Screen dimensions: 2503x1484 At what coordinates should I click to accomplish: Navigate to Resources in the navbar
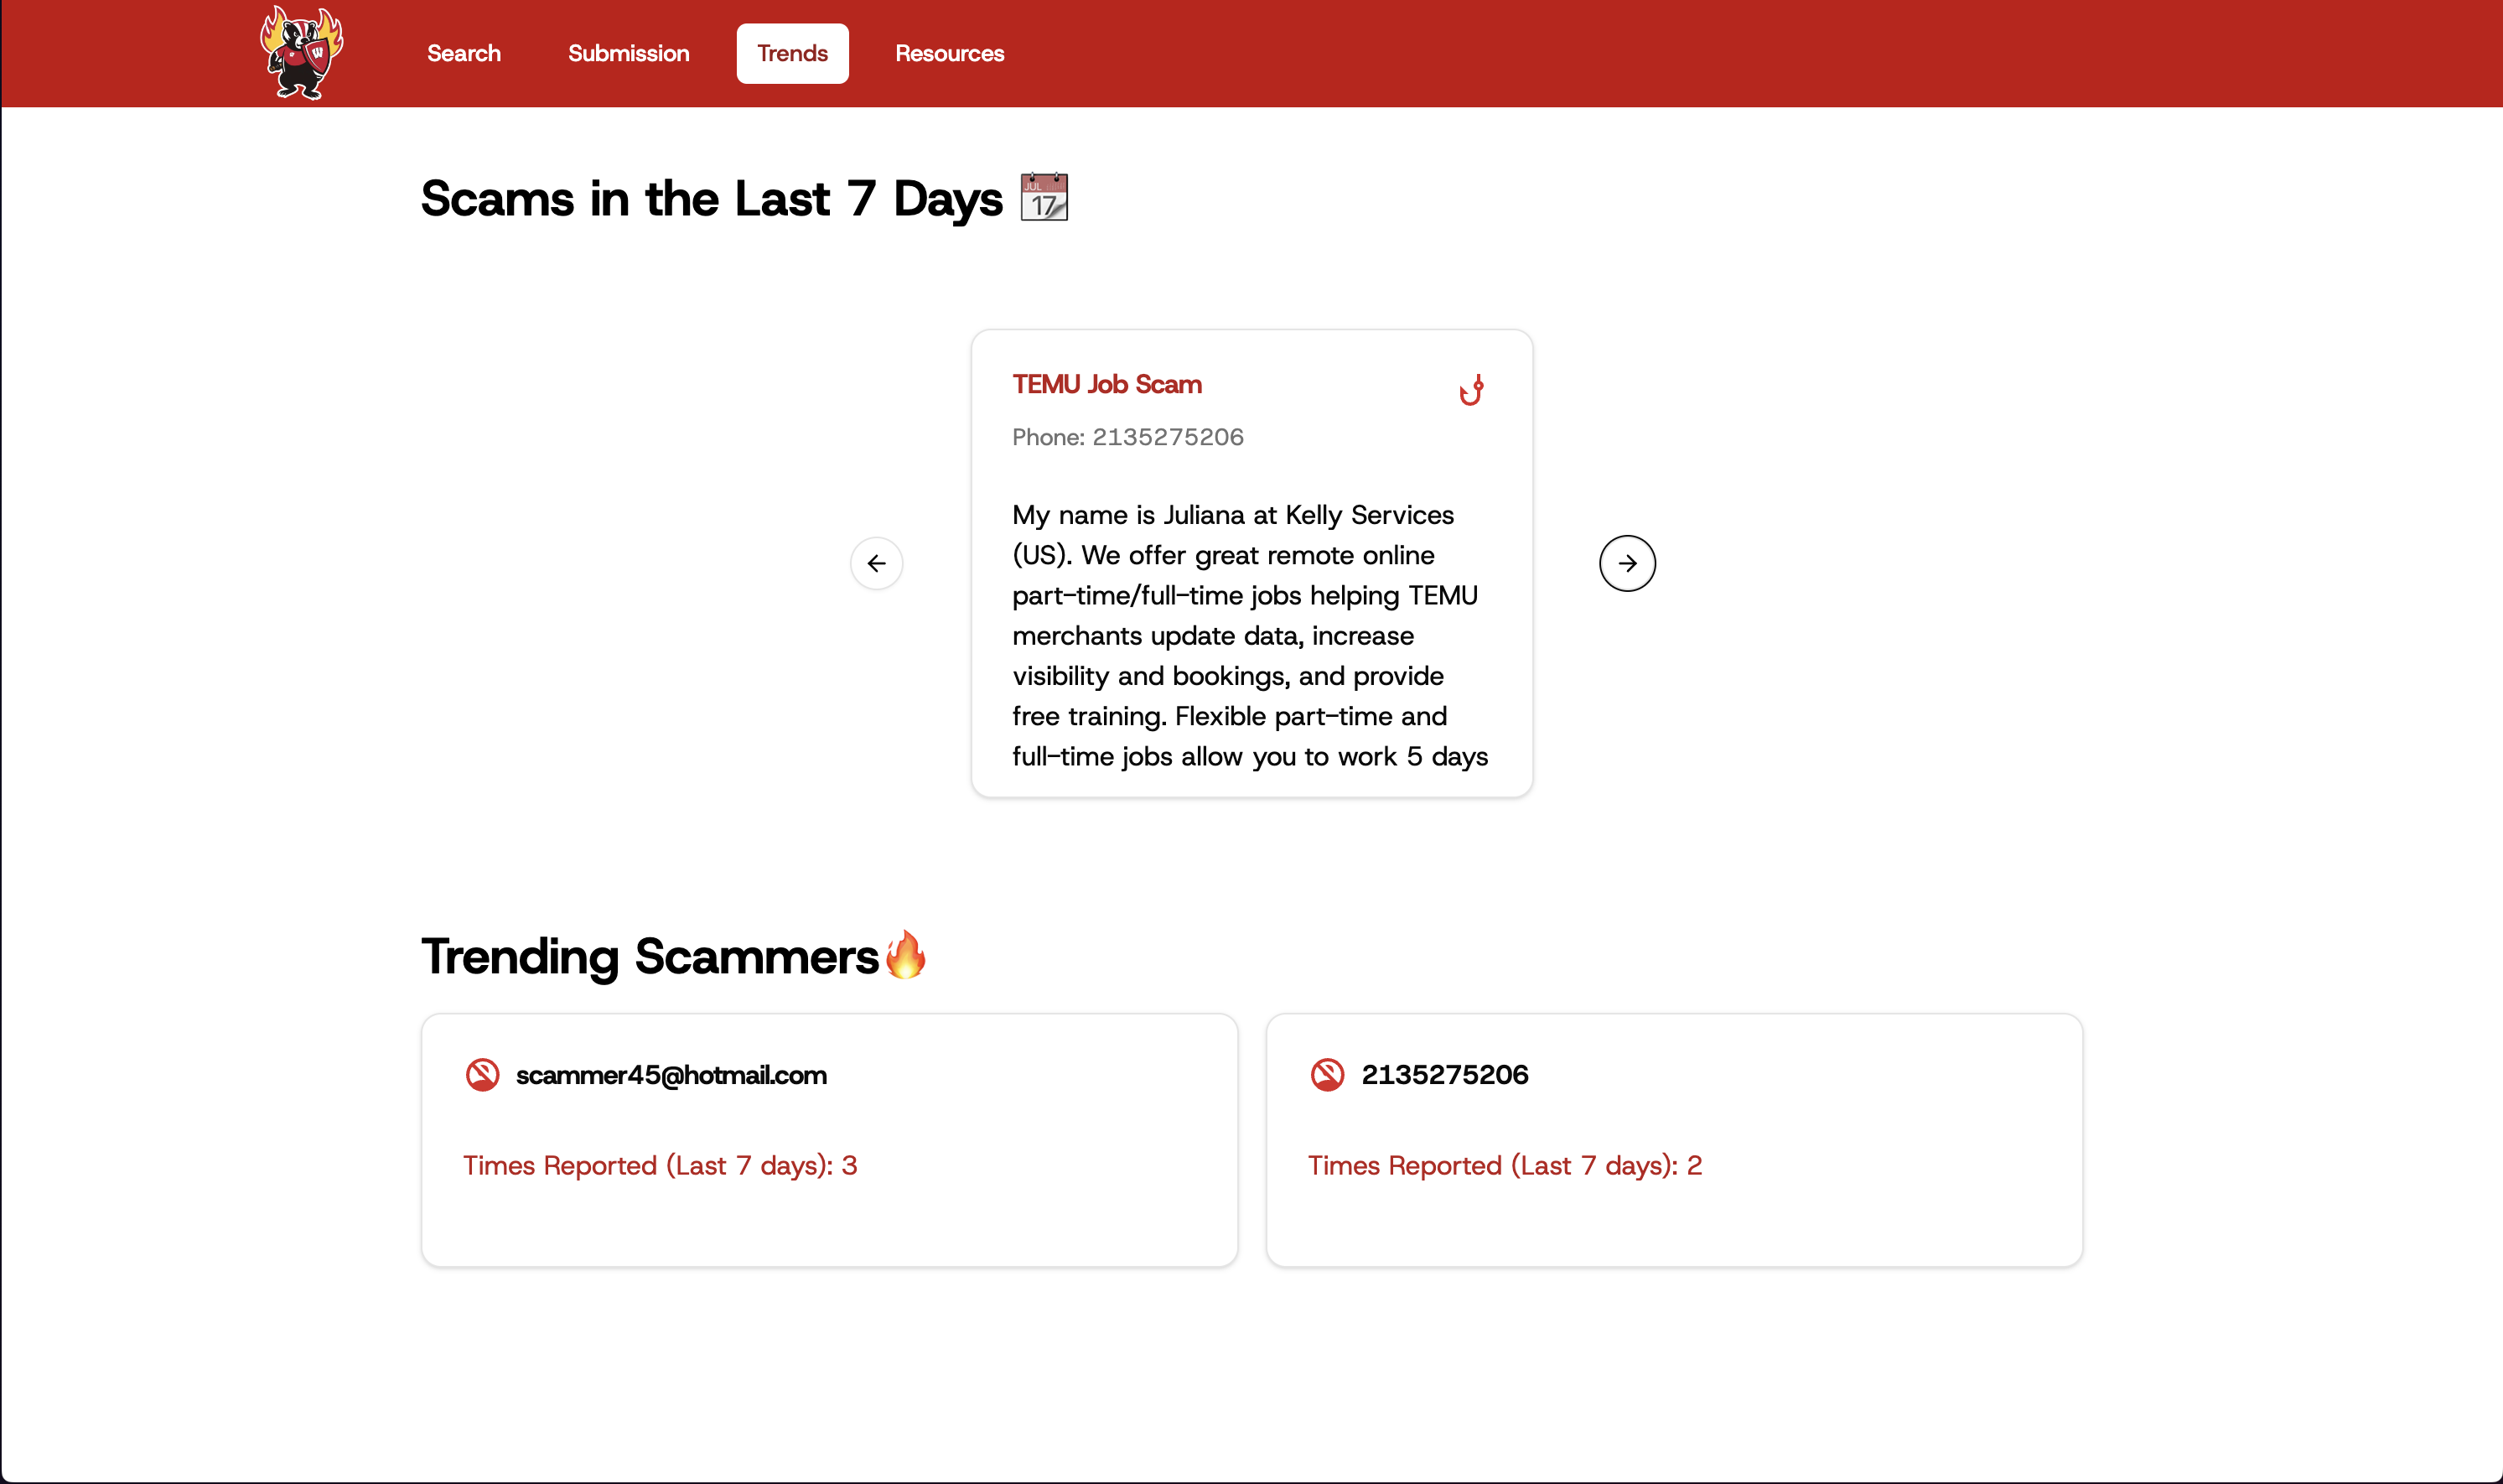point(949,53)
